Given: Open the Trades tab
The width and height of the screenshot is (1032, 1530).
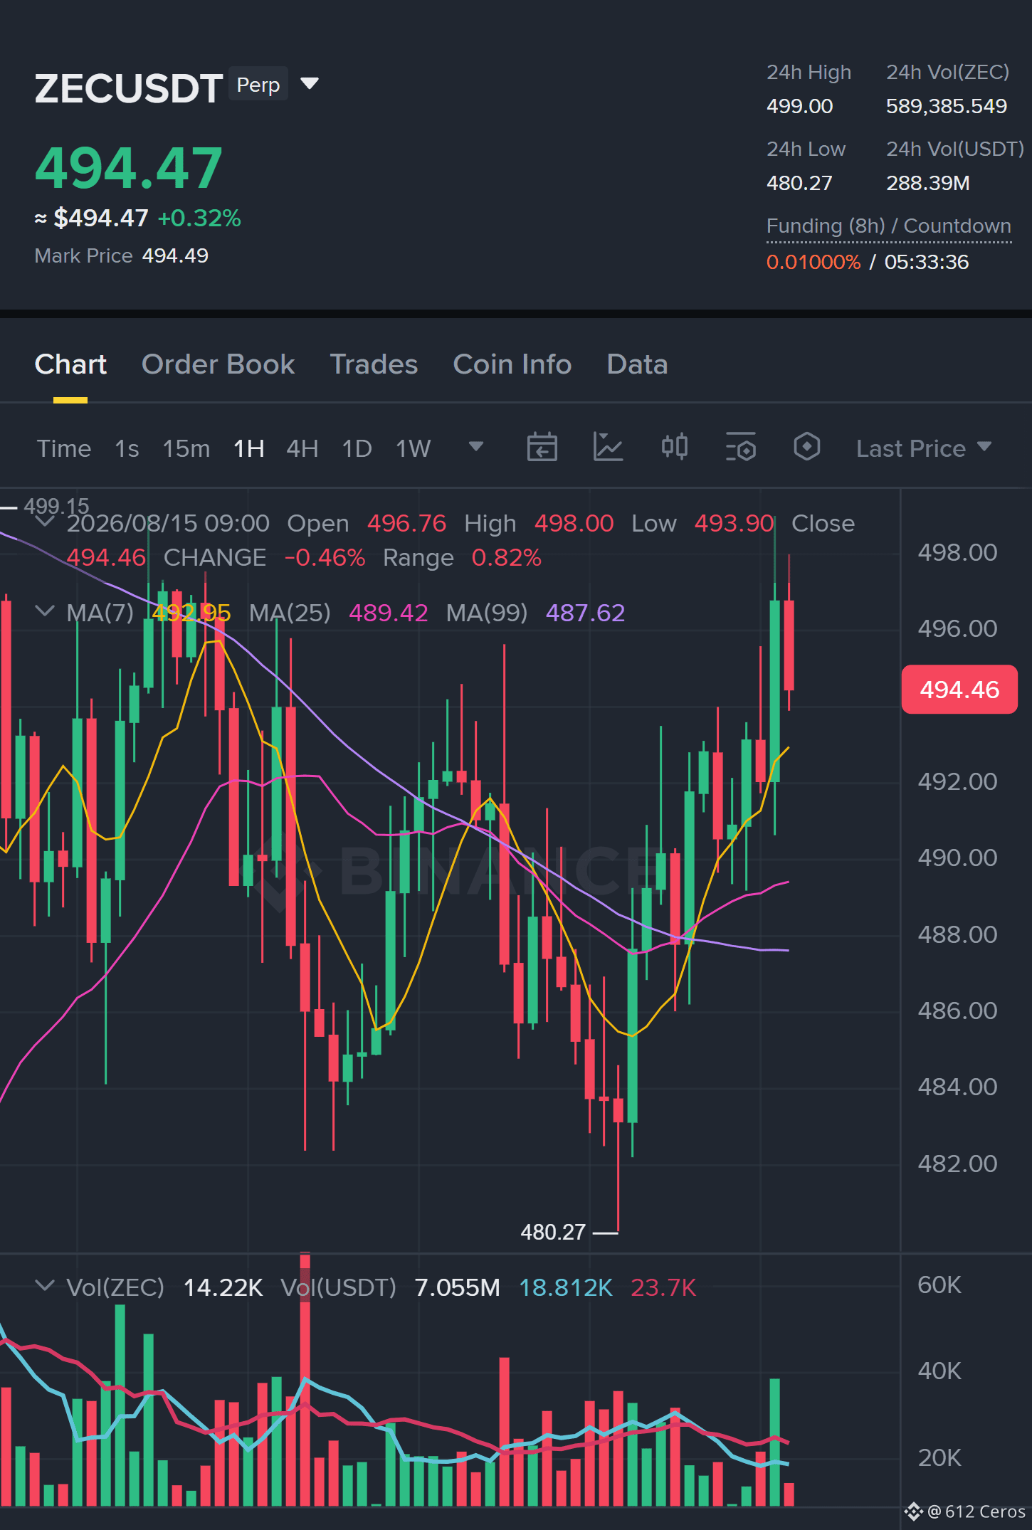Looking at the screenshot, I should (x=374, y=364).
